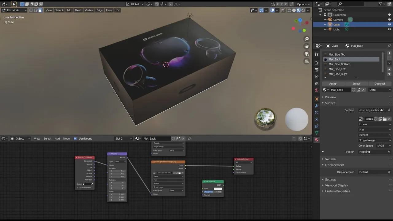
Task: Open the Material properties tab
Action: (x=317, y=140)
